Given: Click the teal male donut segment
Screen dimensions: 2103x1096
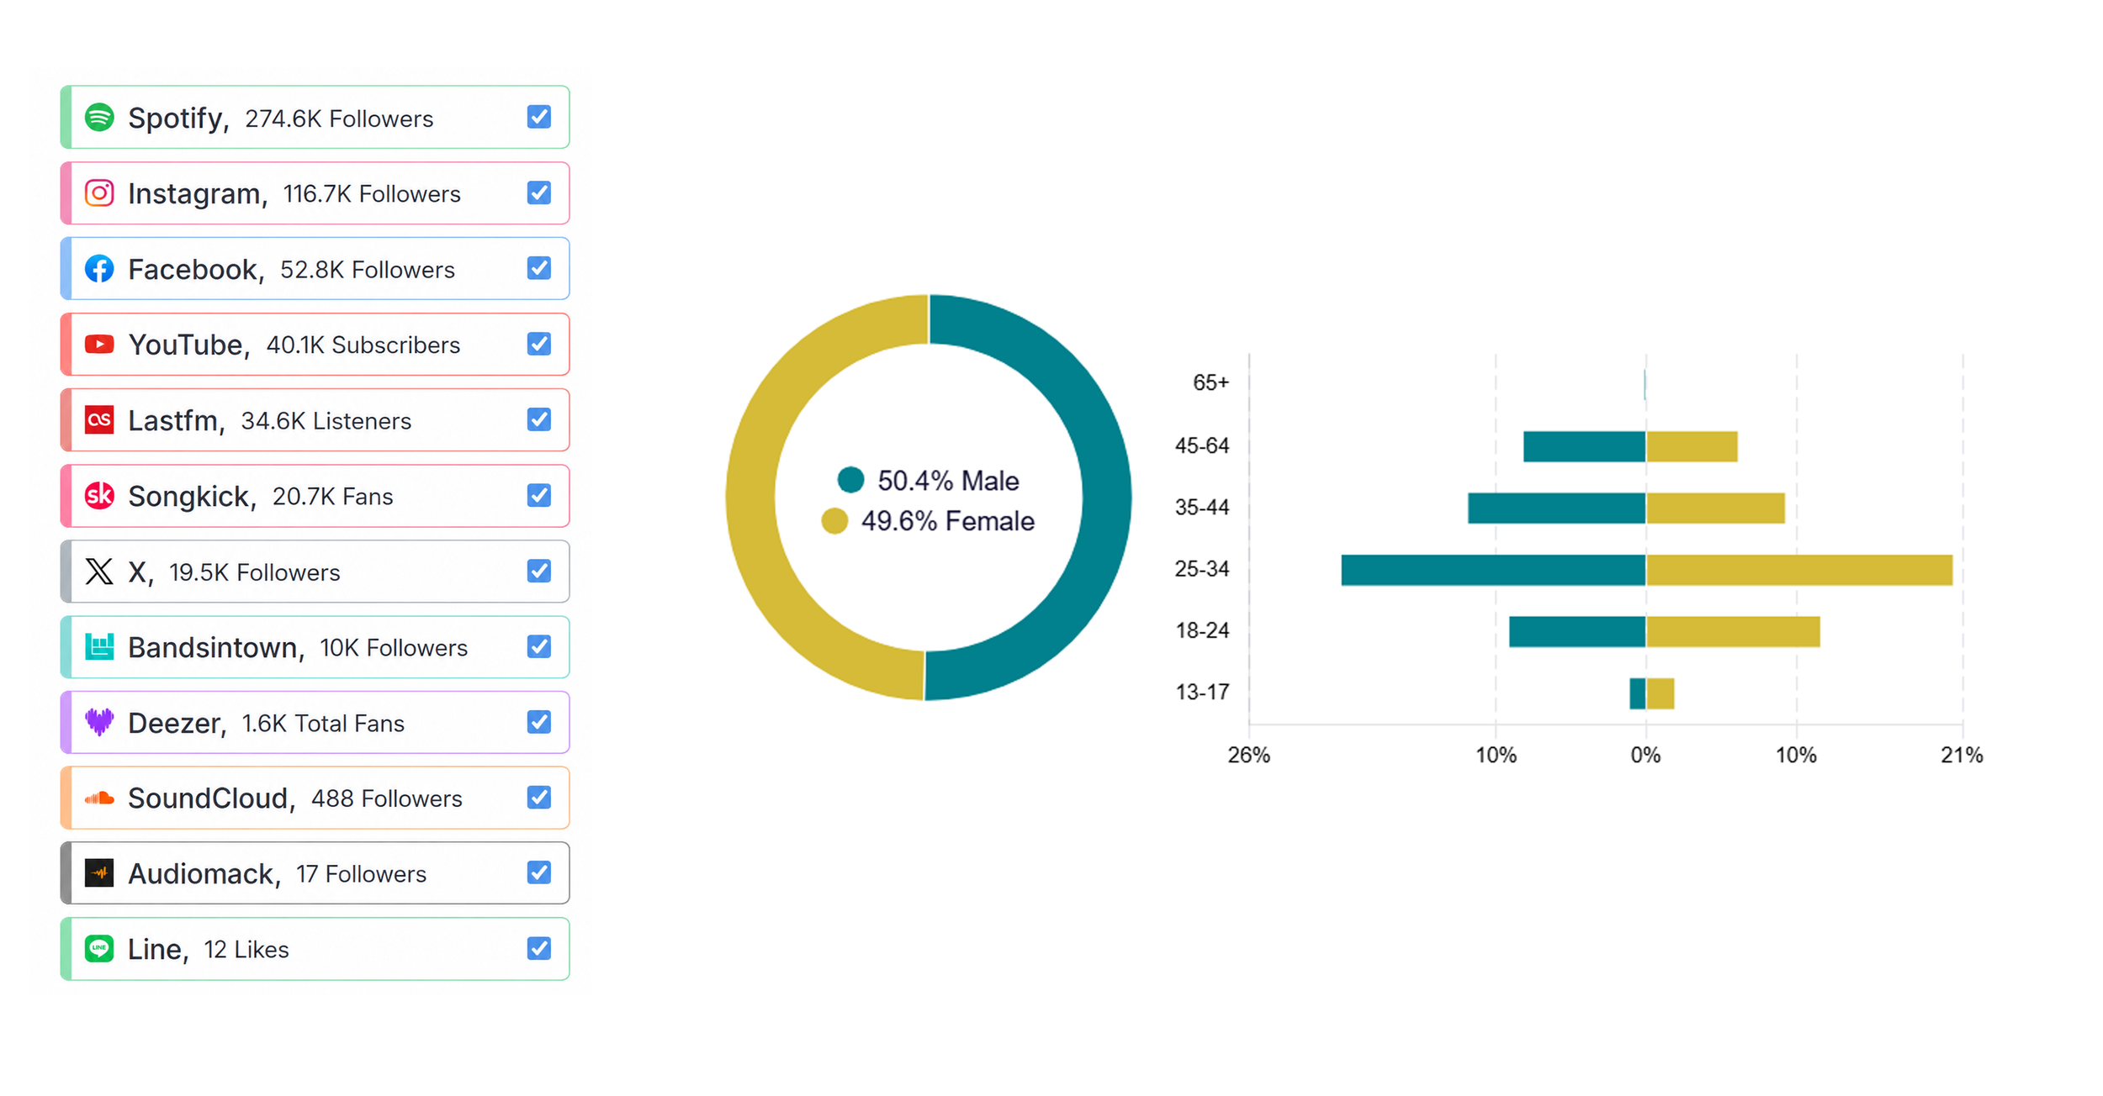Looking at the screenshot, I should click(x=1106, y=496).
